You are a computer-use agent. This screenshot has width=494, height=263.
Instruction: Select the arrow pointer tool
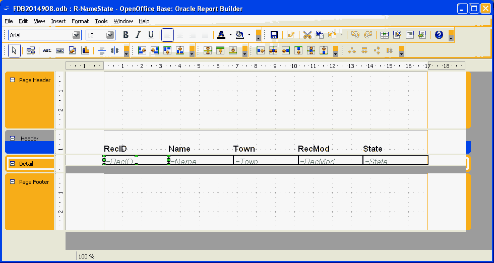coord(14,50)
